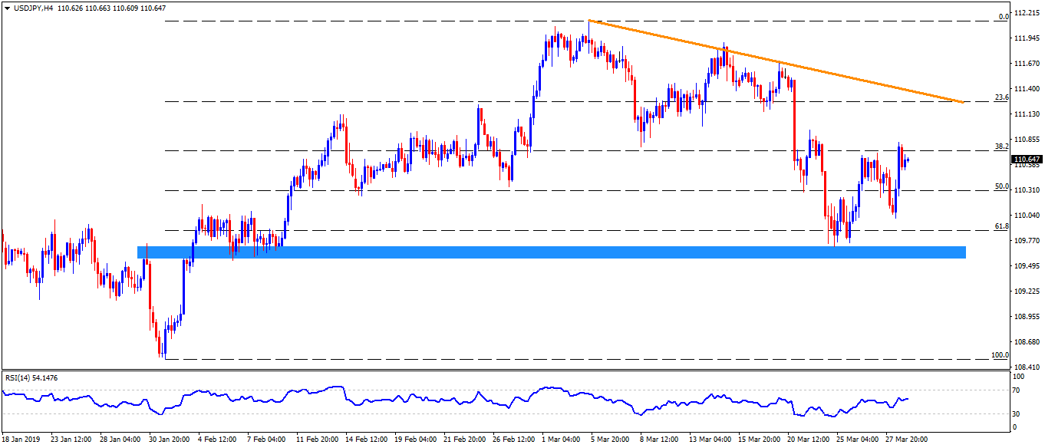The height and width of the screenshot is (448, 1045).
Task: Click the 23.6 Fibonacci level label
Action: click(1000, 97)
